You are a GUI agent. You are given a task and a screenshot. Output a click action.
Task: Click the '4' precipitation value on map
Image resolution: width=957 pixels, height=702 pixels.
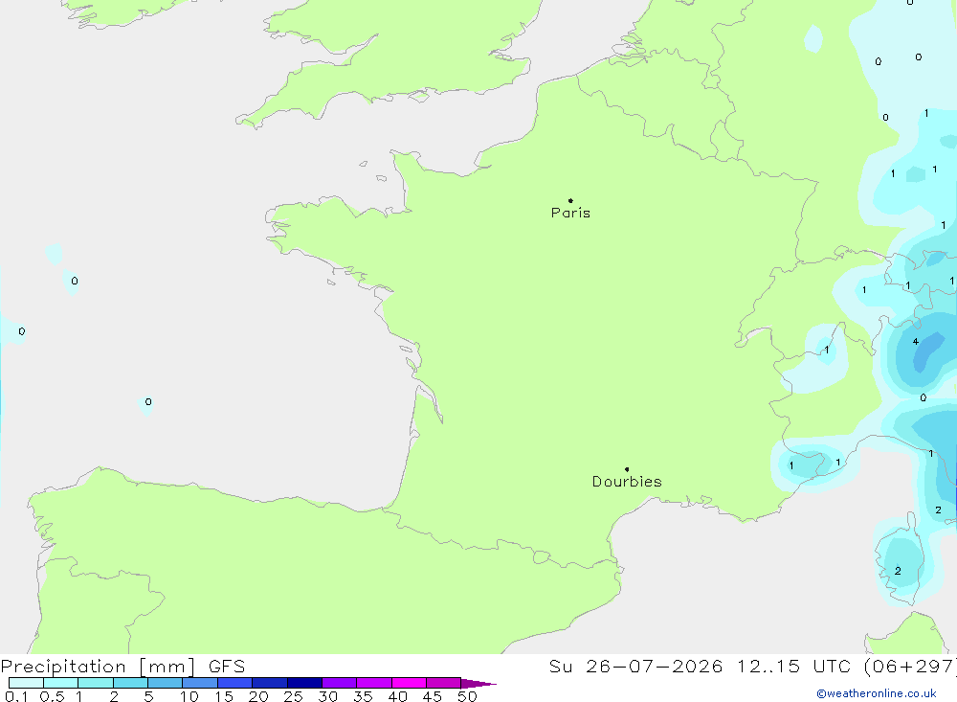click(916, 342)
